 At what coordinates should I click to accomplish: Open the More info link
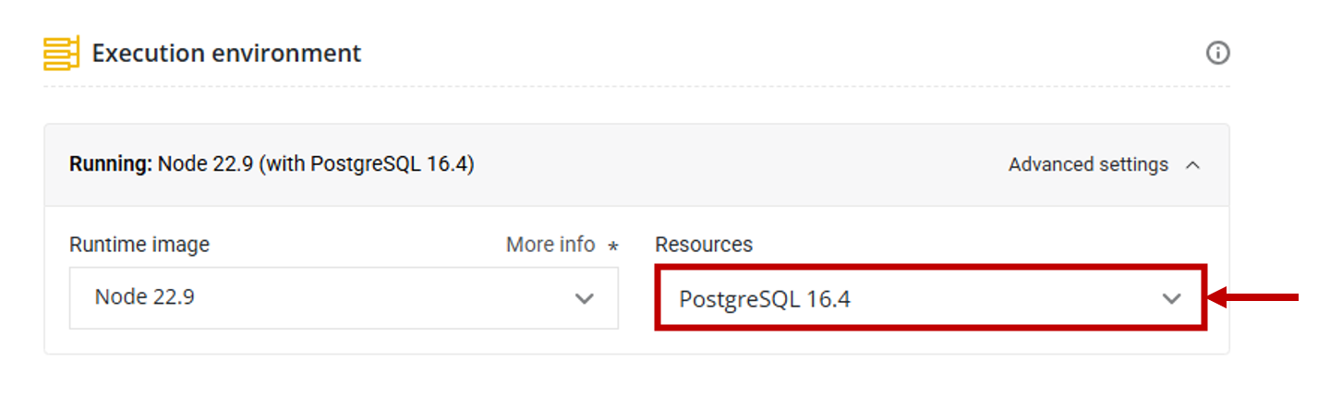click(550, 245)
